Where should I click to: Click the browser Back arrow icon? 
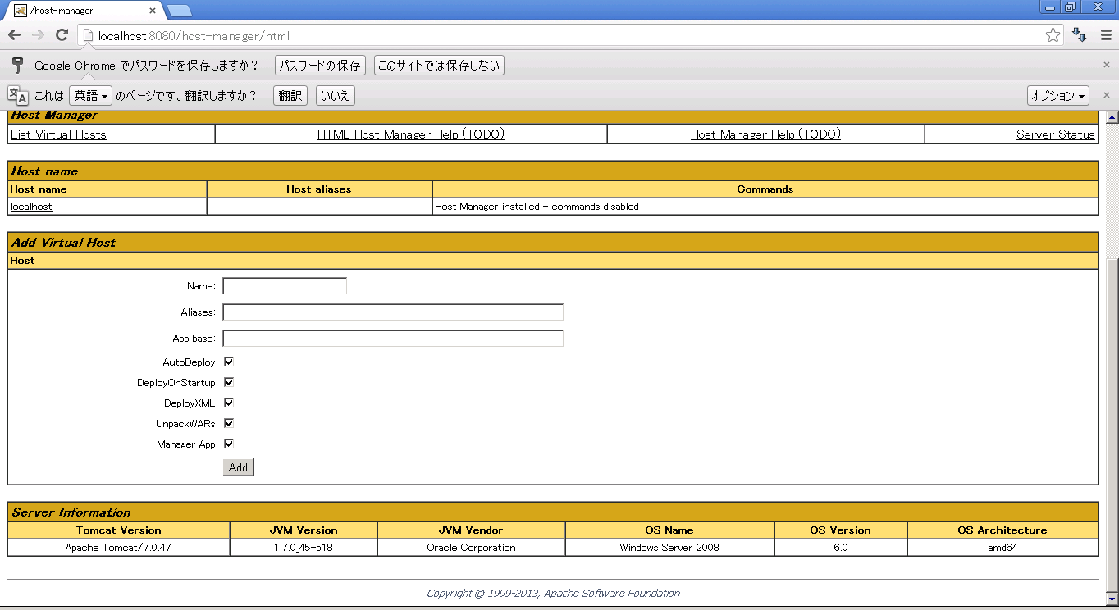14,35
